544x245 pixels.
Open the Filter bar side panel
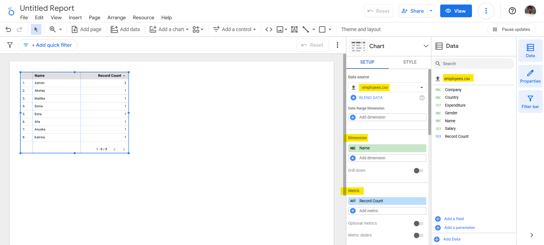click(530, 102)
